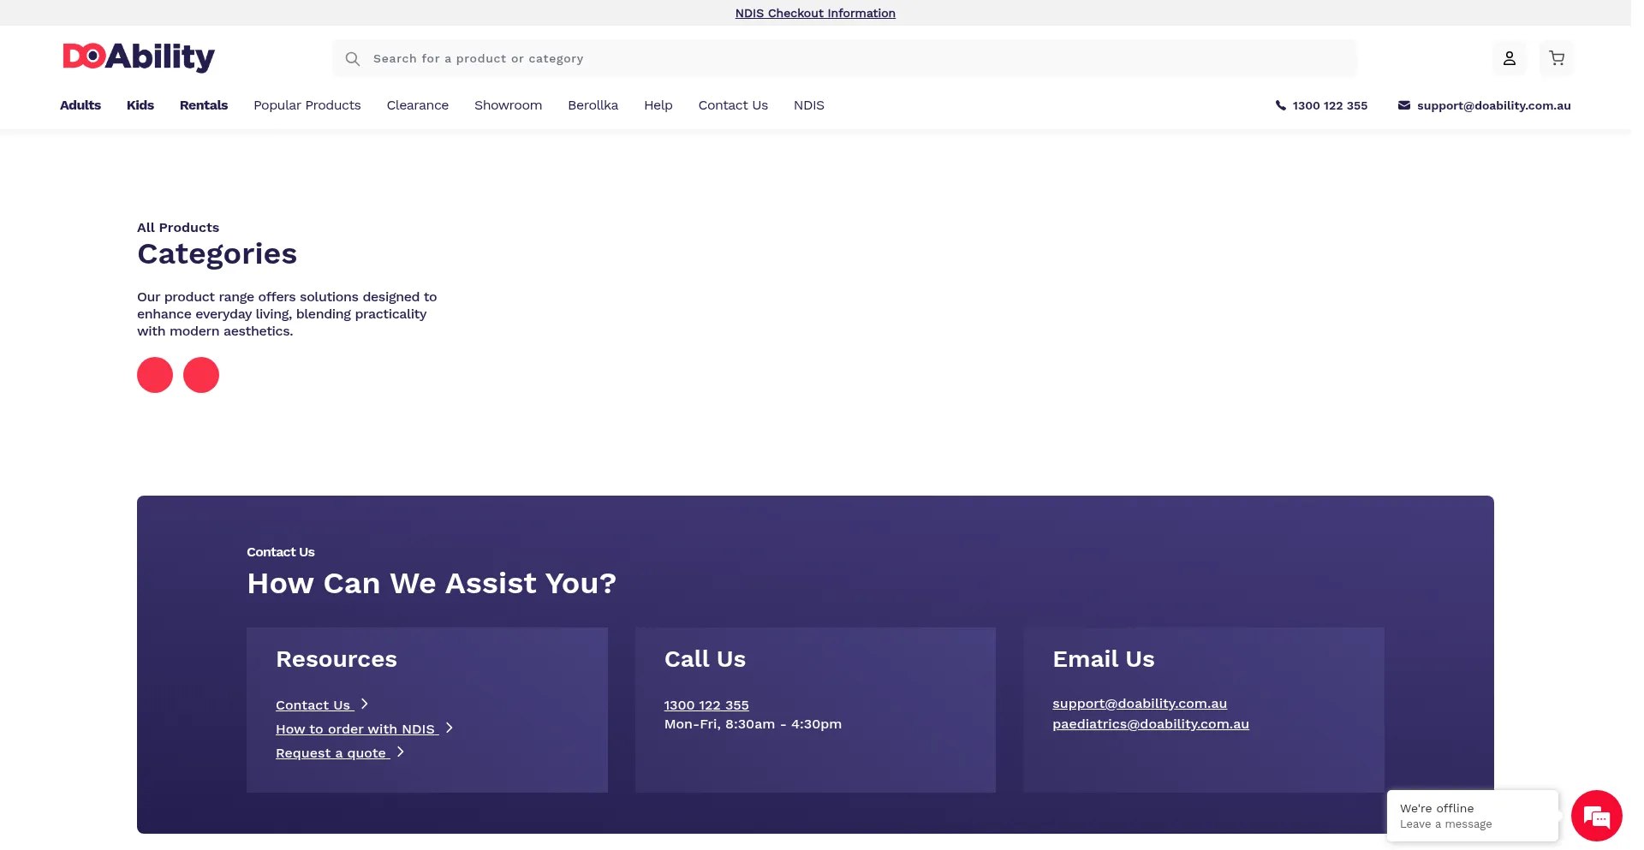Image resolution: width=1644 pixels, height=850 pixels.
Task: Focus the product or category search field
Action: coord(844,58)
